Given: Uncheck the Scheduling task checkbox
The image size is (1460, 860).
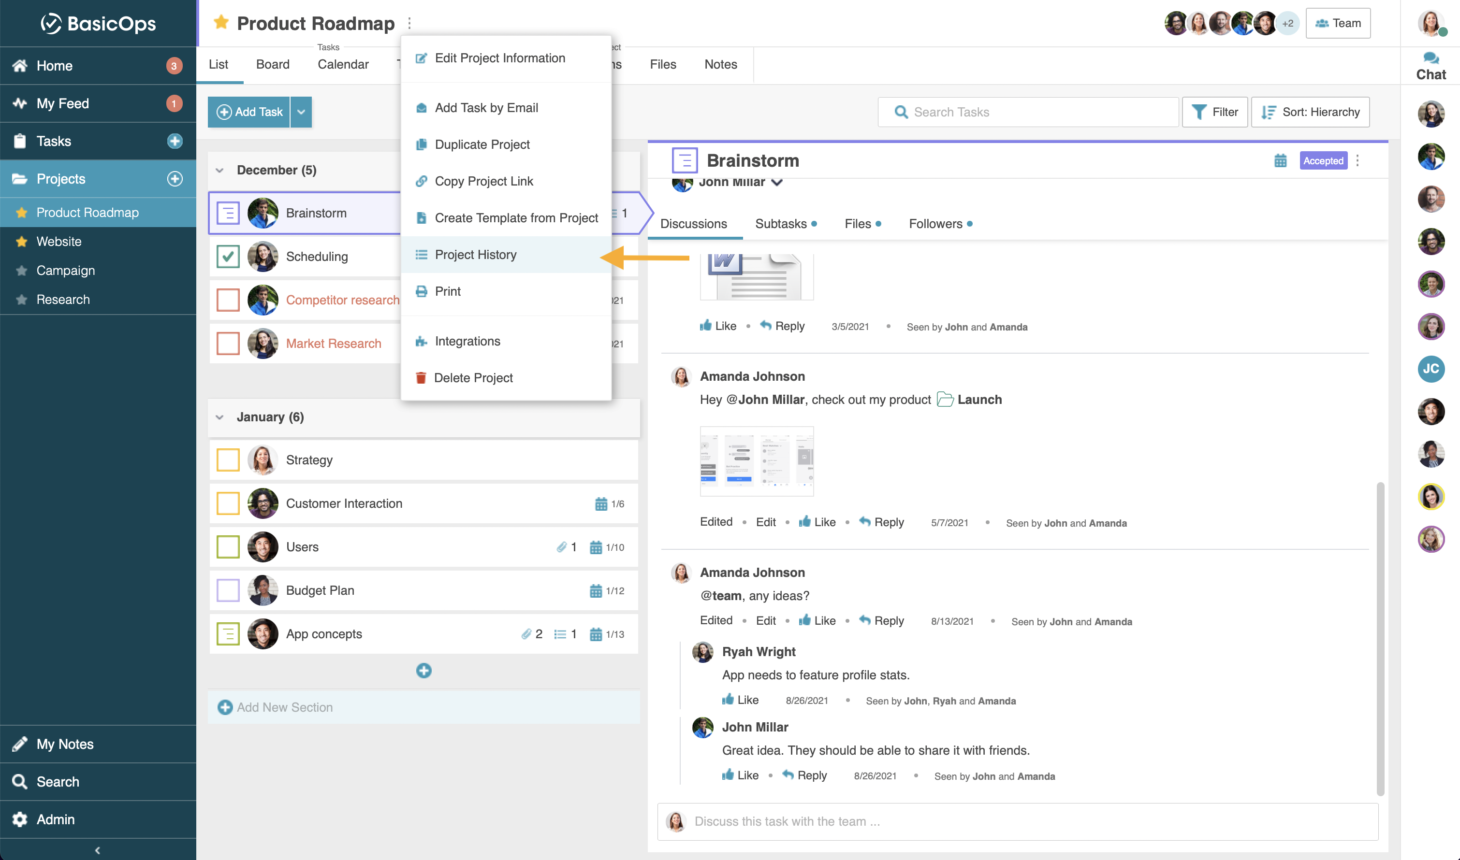Looking at the screenshot, I should point(228,256).
